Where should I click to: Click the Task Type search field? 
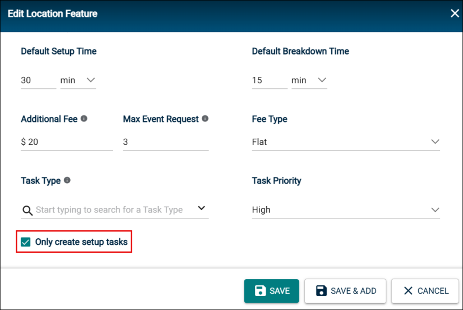click(x=114, y=209)
